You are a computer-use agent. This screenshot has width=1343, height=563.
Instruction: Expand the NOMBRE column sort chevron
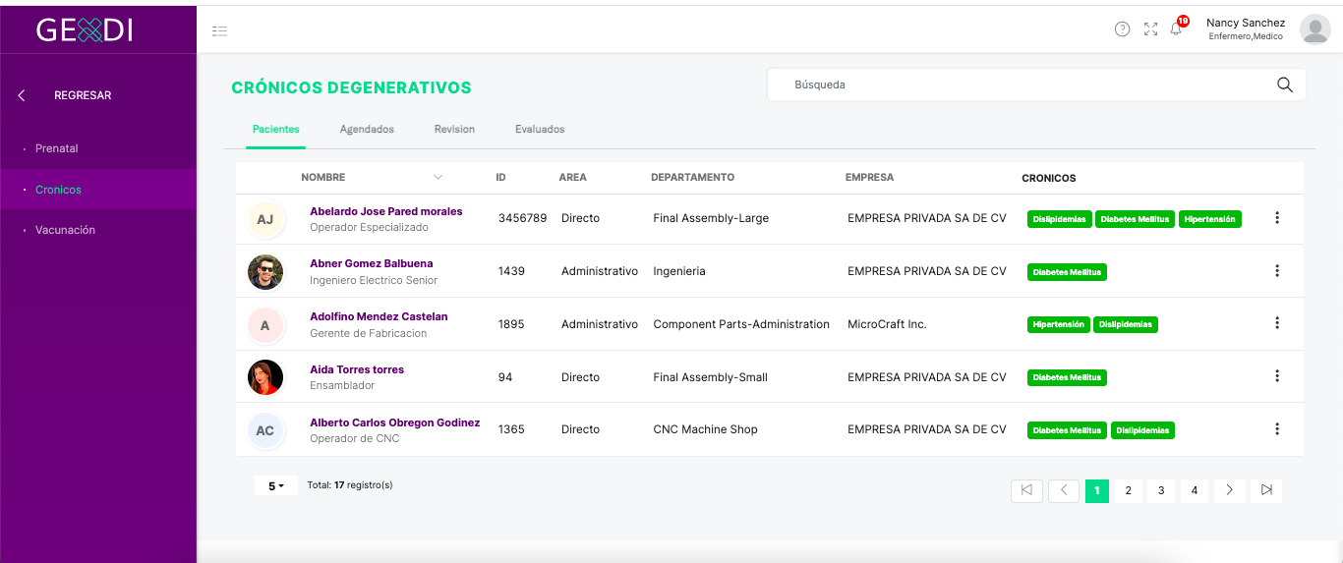coord(438,178)
